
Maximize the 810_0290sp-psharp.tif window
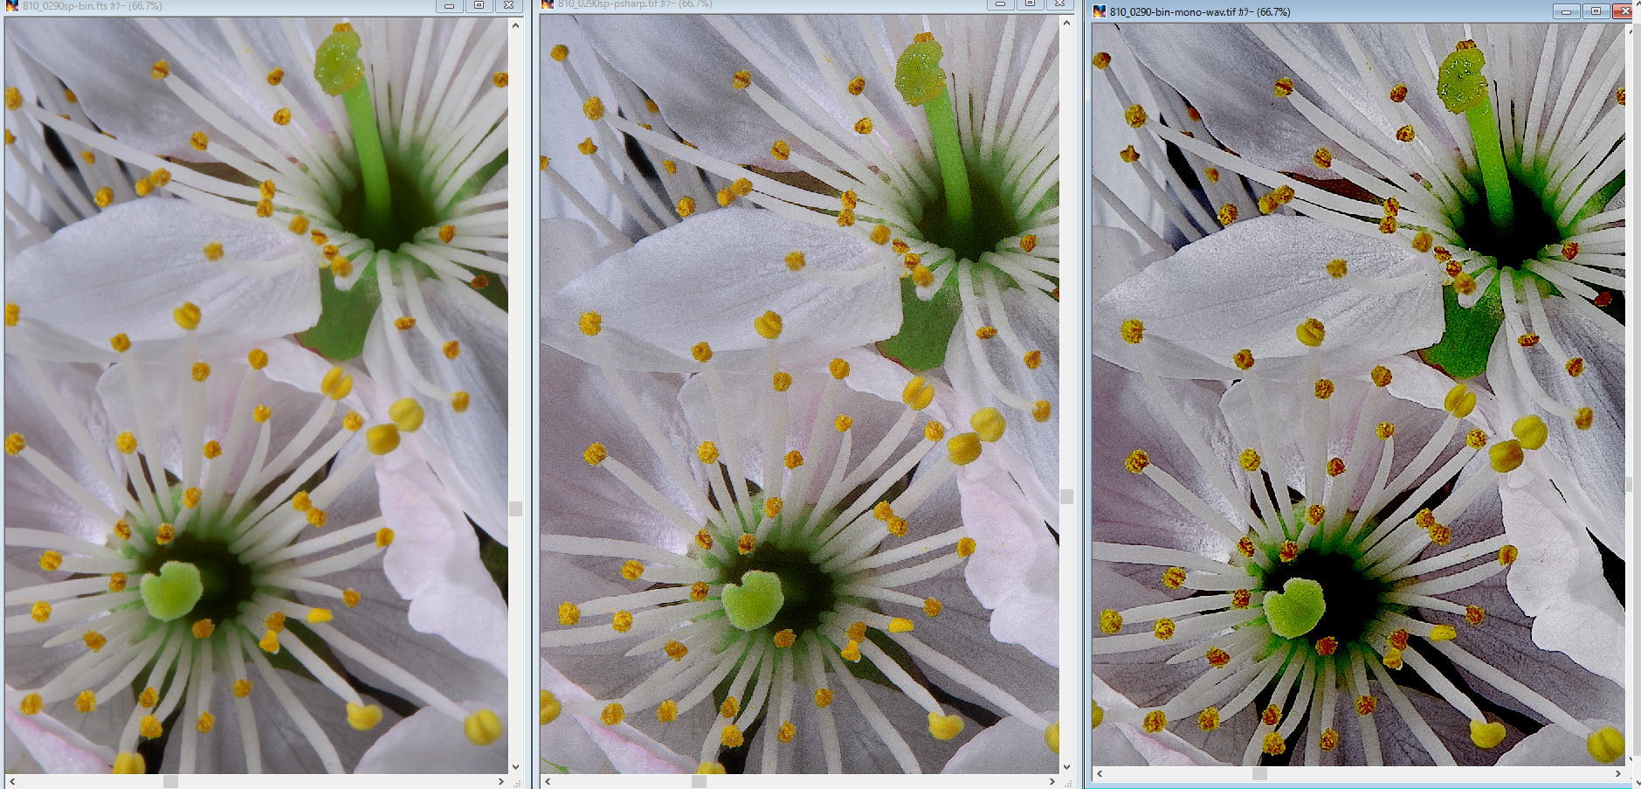[x=1030, y=3]
